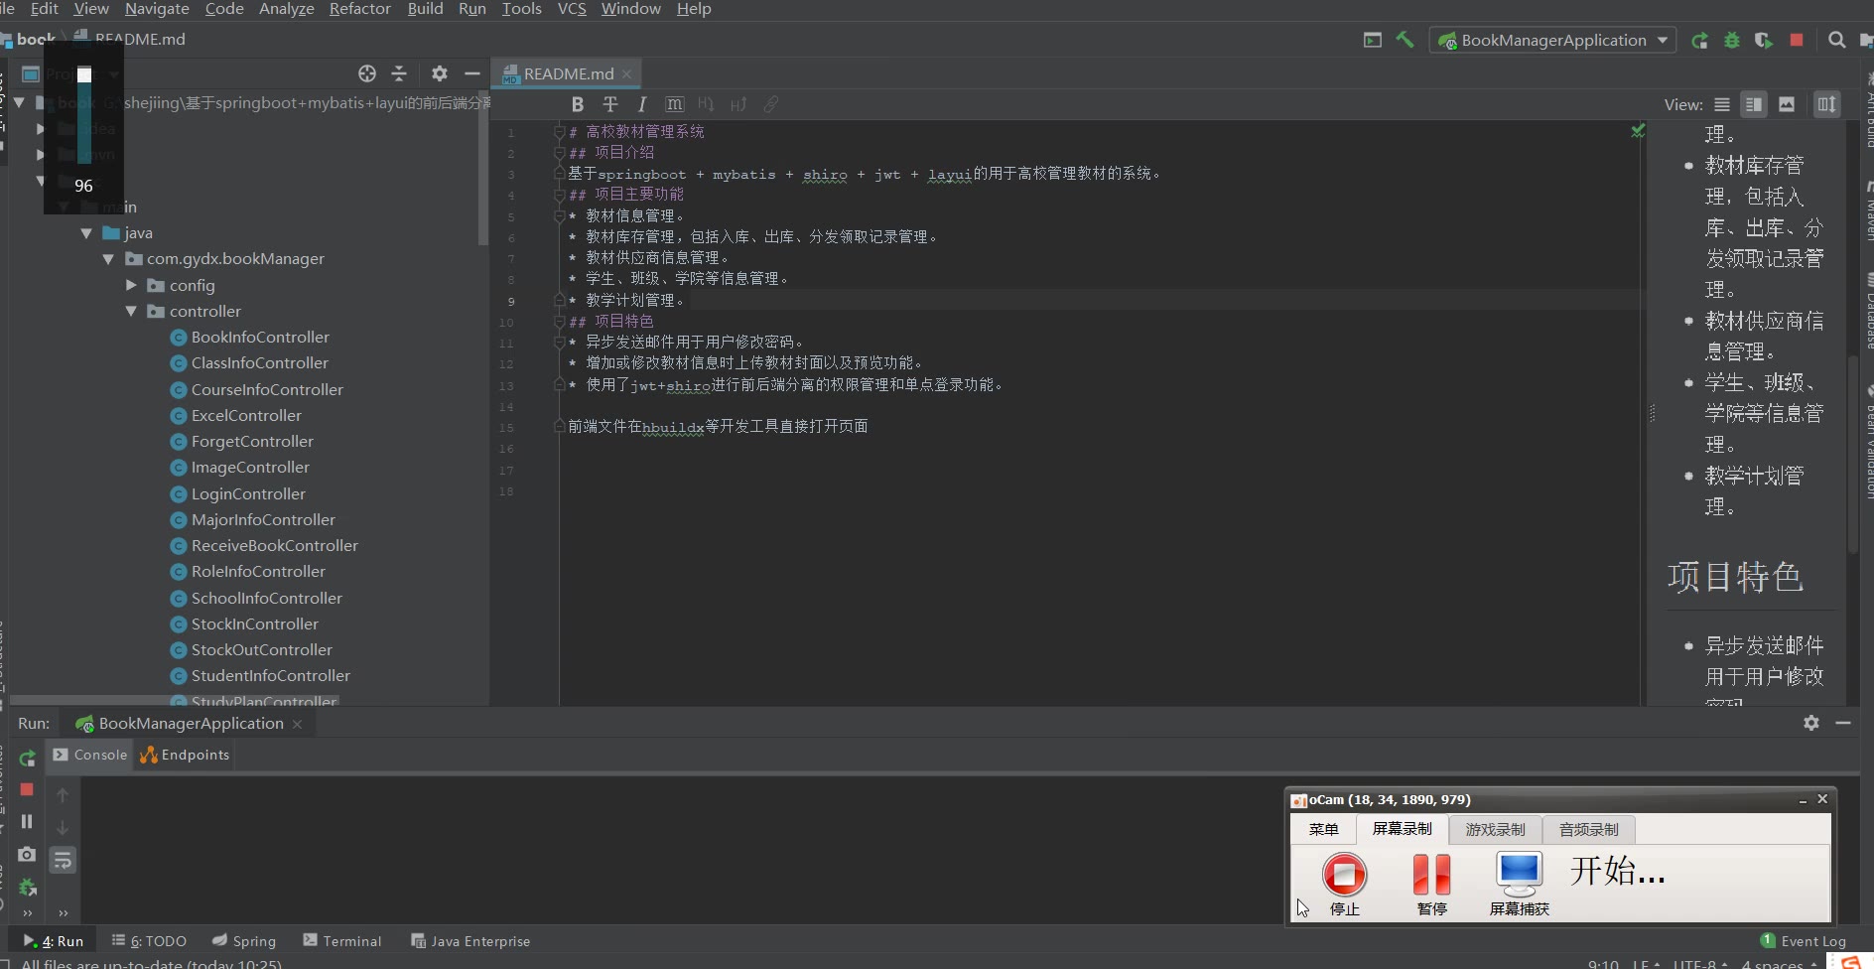Viewport: 1874px width, 969px height.
Task: Click the Italic formatting icon
Action: click(642, 104)
